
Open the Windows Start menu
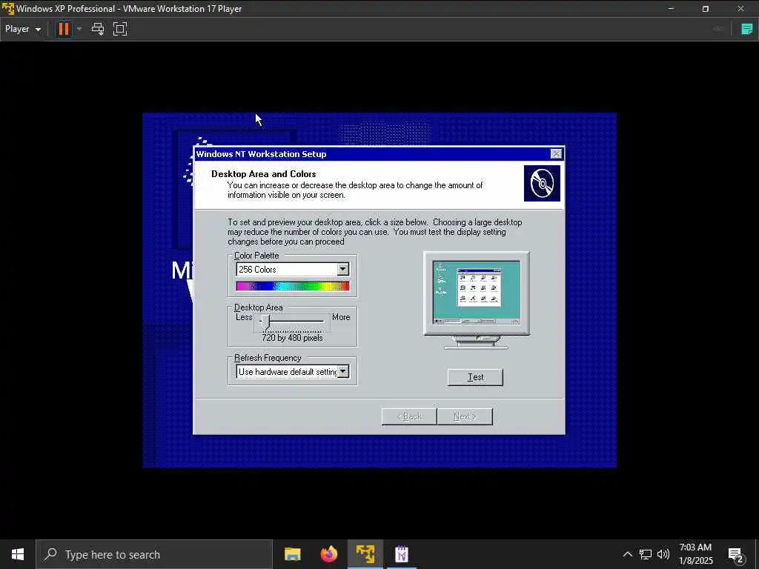pos(18,554)
